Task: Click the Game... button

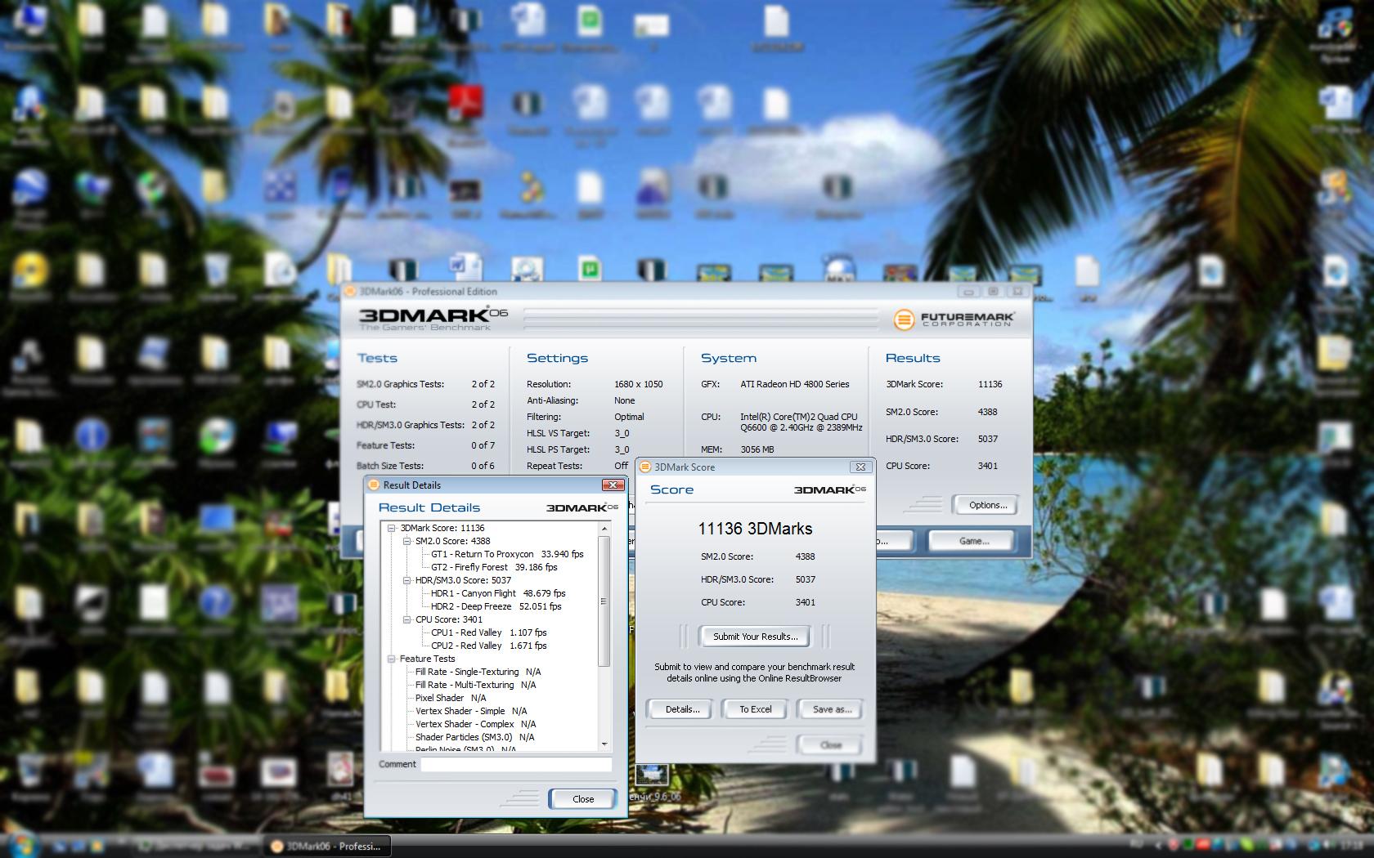Action: [973, 541]
